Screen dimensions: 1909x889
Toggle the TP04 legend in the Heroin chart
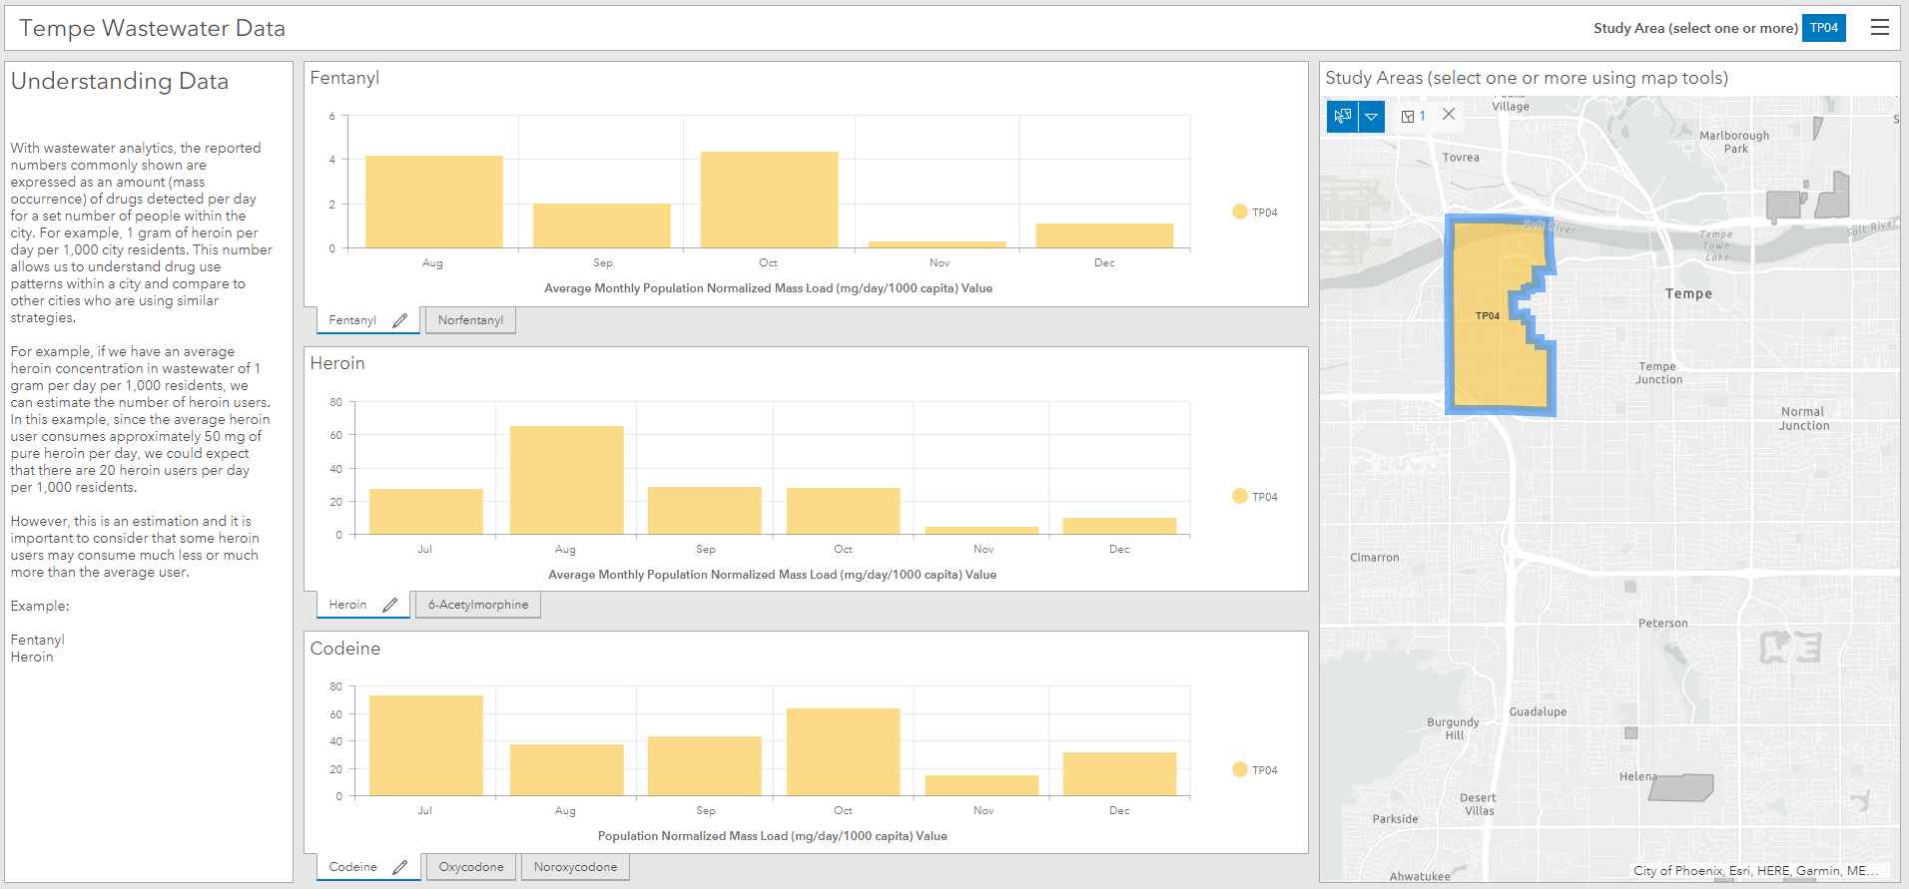[1255, 497]
